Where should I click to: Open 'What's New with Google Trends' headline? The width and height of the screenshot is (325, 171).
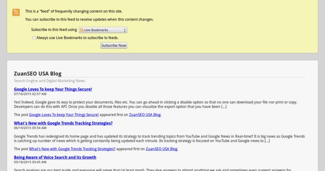[x=63, y=123]
